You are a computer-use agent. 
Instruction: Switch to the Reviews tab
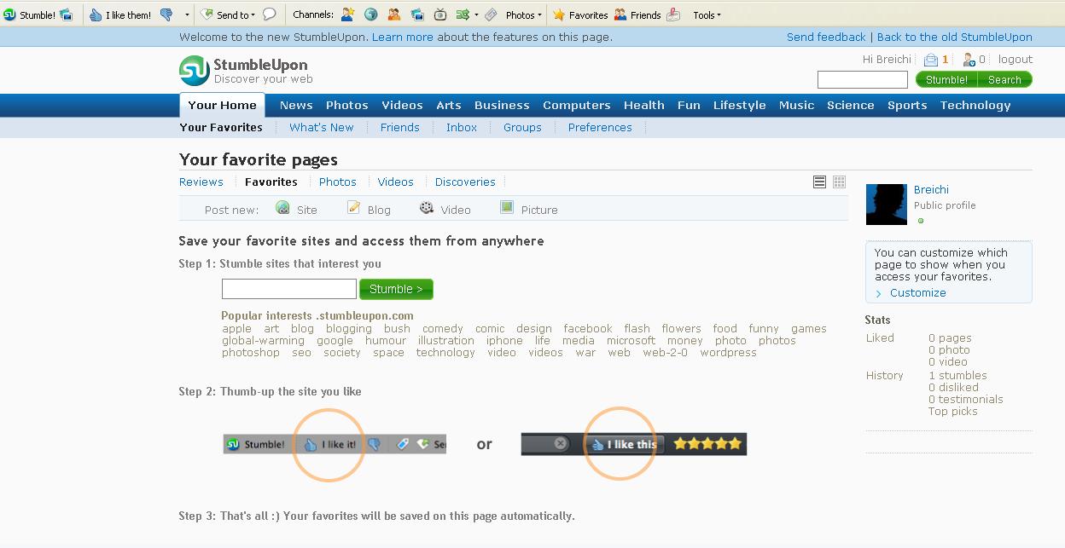click(201, 182)
